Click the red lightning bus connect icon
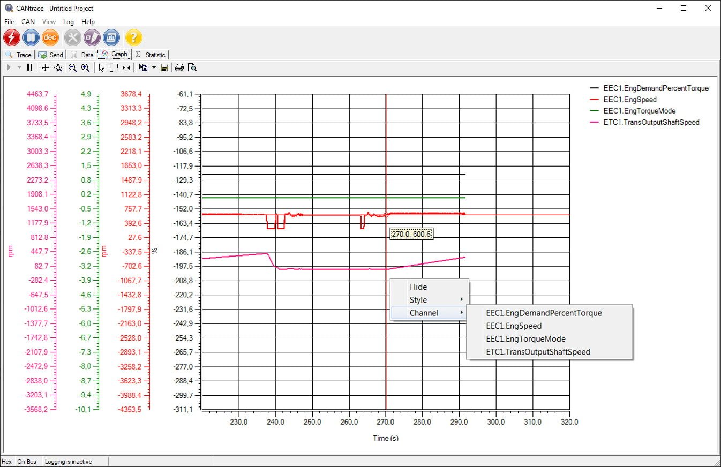This screenshot has width=721, height=467. 12,37
